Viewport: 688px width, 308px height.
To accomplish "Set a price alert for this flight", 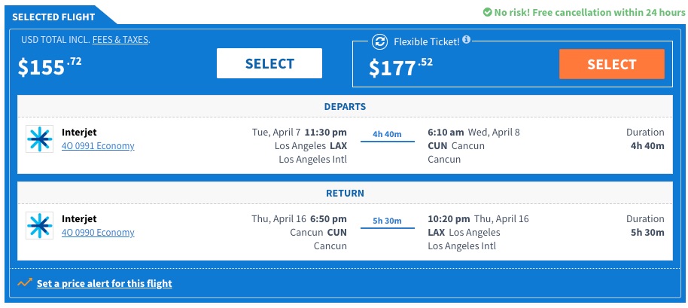I will pos(104,284).
